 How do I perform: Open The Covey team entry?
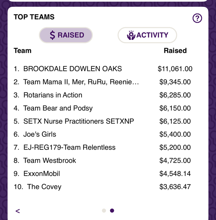click(x=44, y=187)
